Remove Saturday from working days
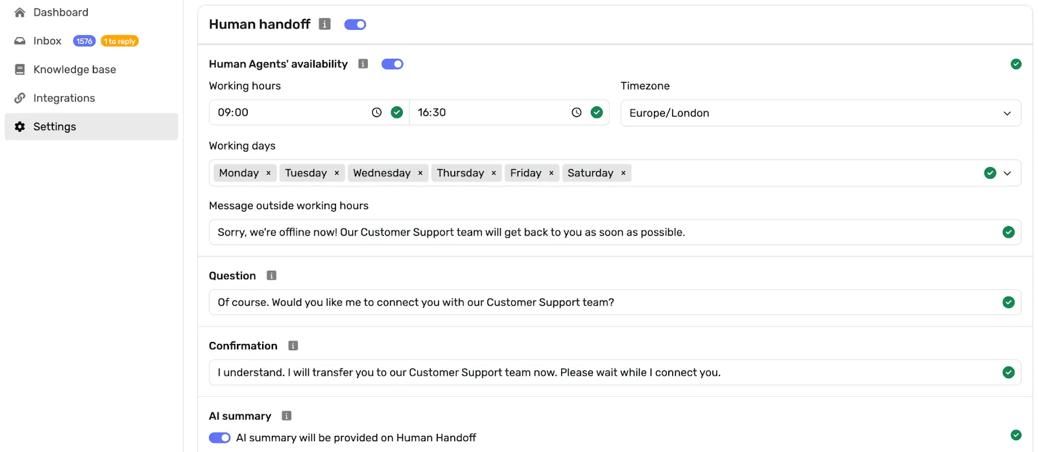The image size is (1038, 452). pos(623,173)
